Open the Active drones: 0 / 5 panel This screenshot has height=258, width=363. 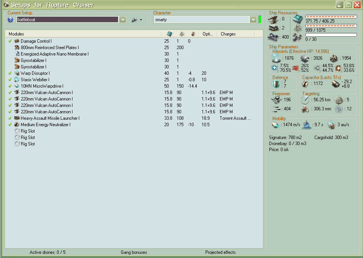coord(48,252)
